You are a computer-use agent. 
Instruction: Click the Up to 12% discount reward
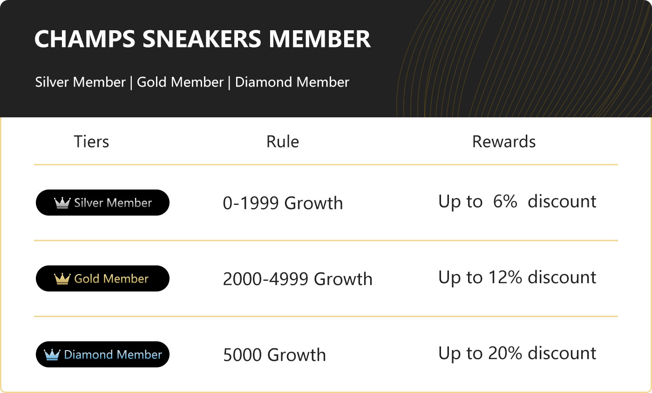(517, 278)
